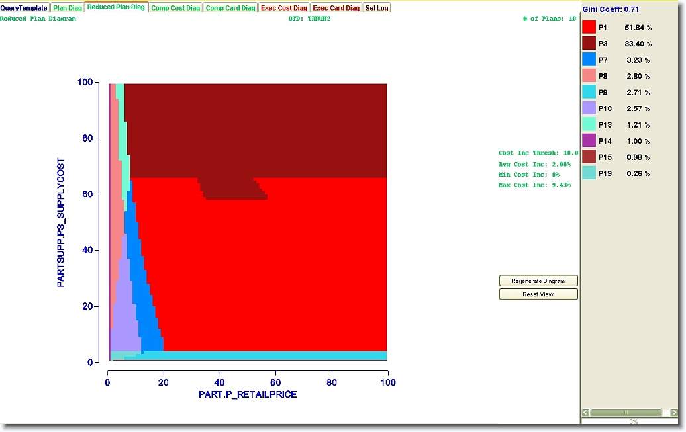The height and width of the screenshot is (432, 686).
Task: Click the Gini Coeff: 0.71 label
Action: click(611, 9)
